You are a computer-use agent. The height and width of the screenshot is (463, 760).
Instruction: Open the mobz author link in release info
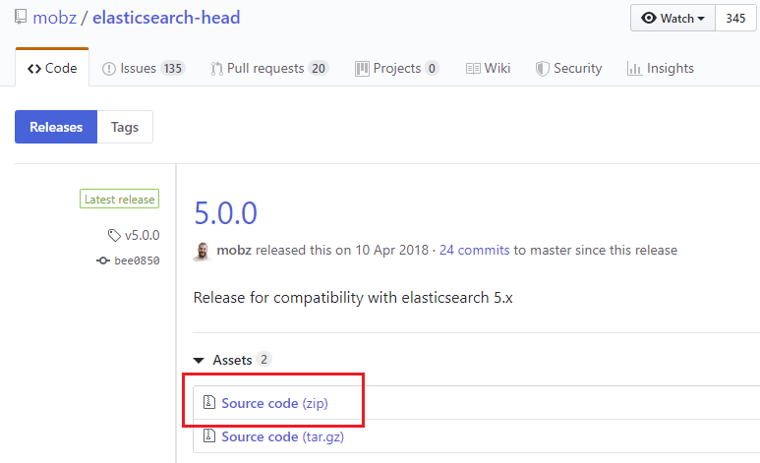click(234, 250)
